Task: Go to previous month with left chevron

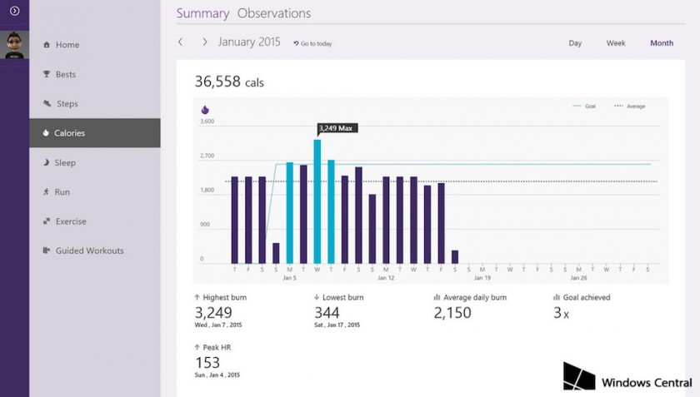Action: [x=181, y=42]
